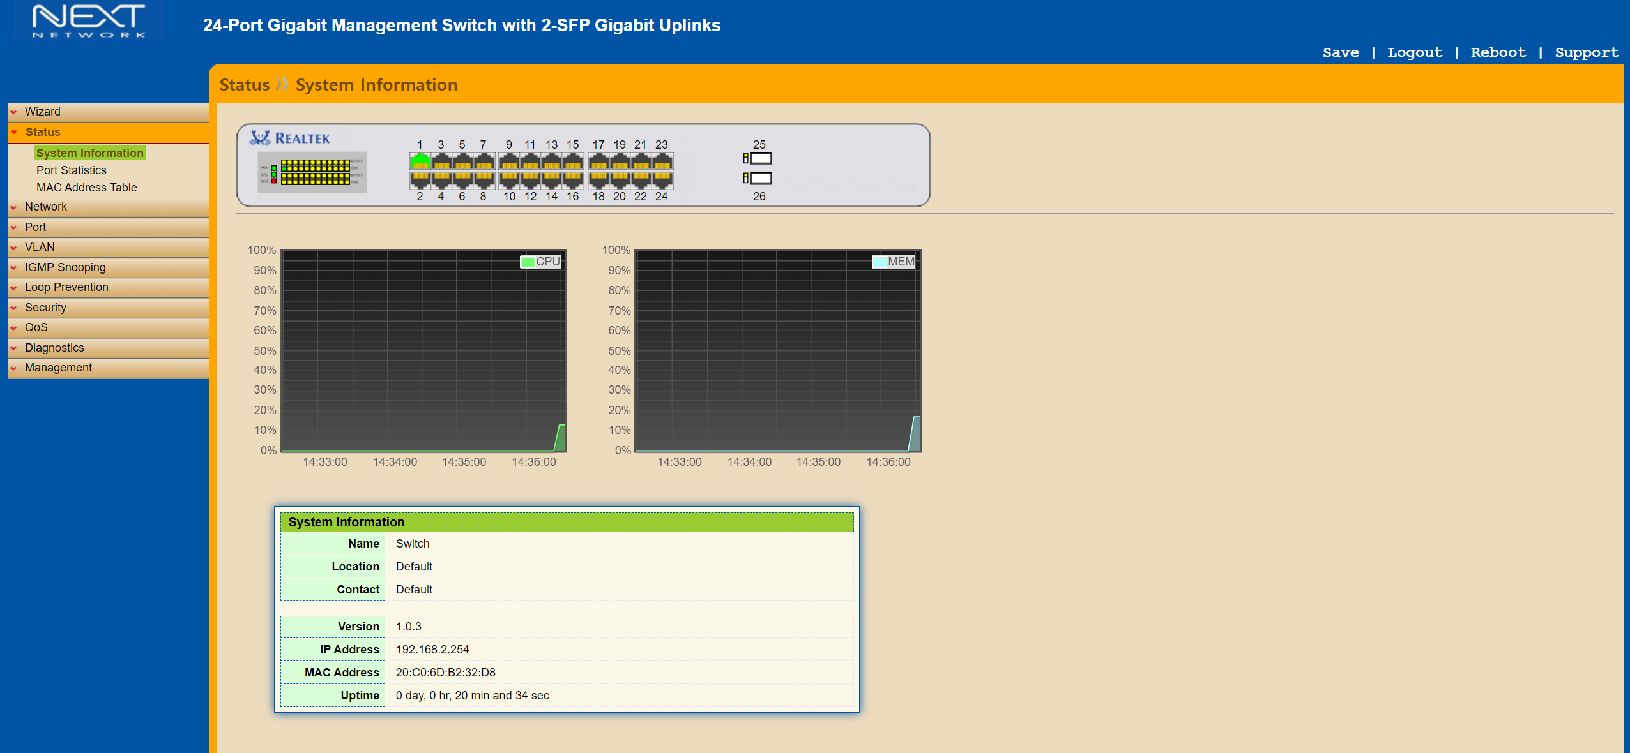Click the Realtek logo
Viewport: 1630px width, 753px height.
[290, 138]
